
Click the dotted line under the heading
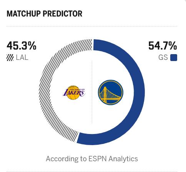pos(92,26)
